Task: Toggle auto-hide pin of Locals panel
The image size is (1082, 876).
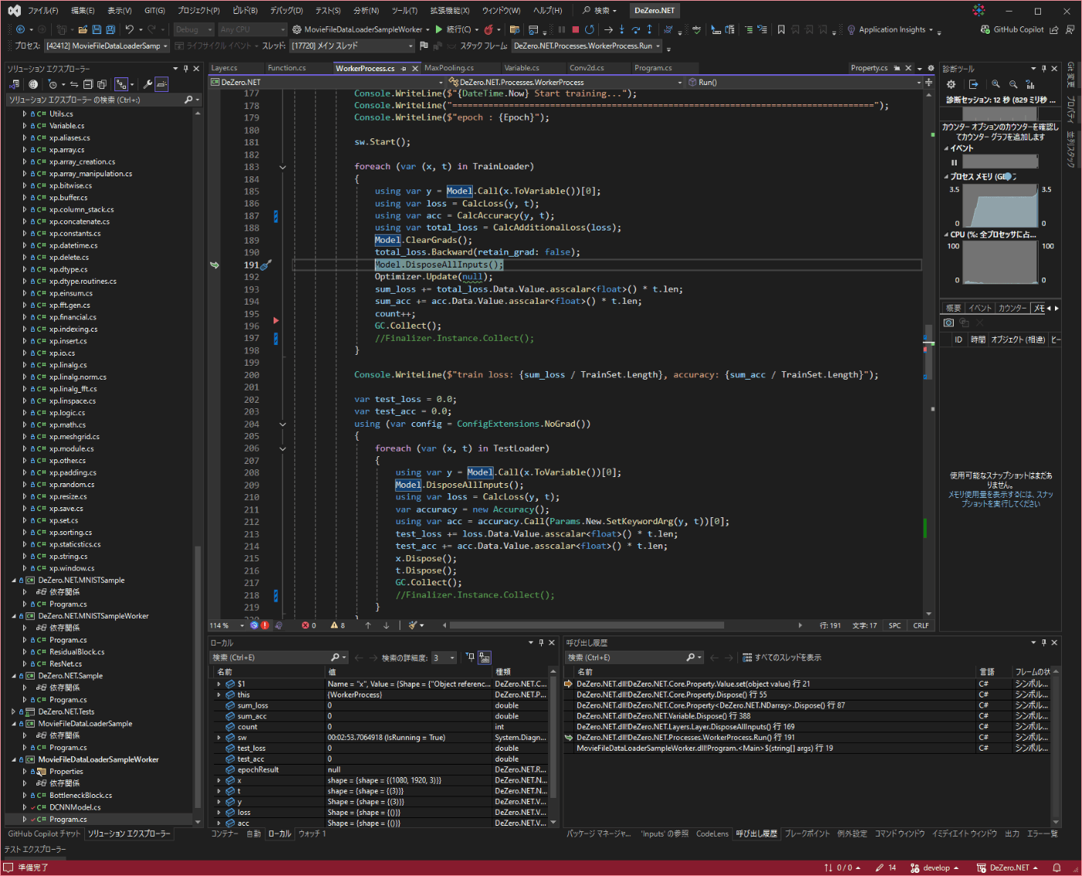Action: [541, 643]
